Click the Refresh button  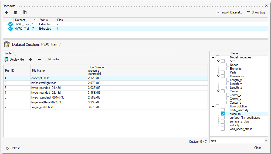tap(13, 148)
